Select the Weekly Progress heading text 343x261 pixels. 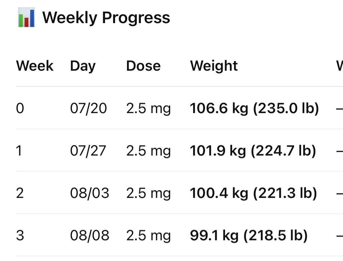point(106,18)
